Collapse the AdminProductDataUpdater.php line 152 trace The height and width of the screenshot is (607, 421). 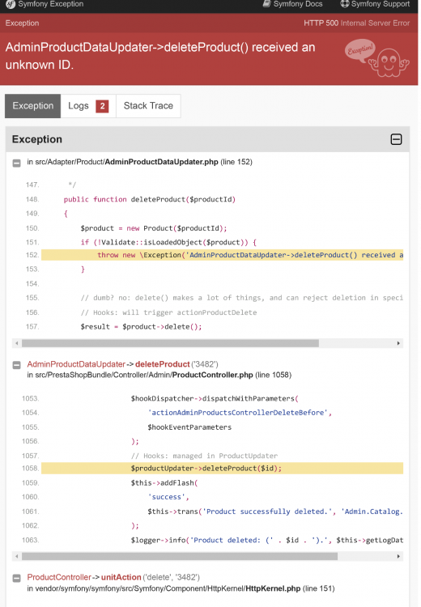tap(17, 163)
